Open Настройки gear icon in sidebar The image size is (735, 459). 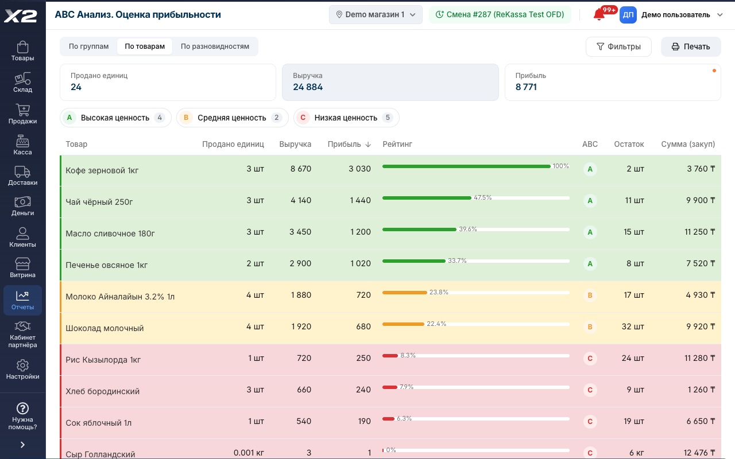click(22, 369)
